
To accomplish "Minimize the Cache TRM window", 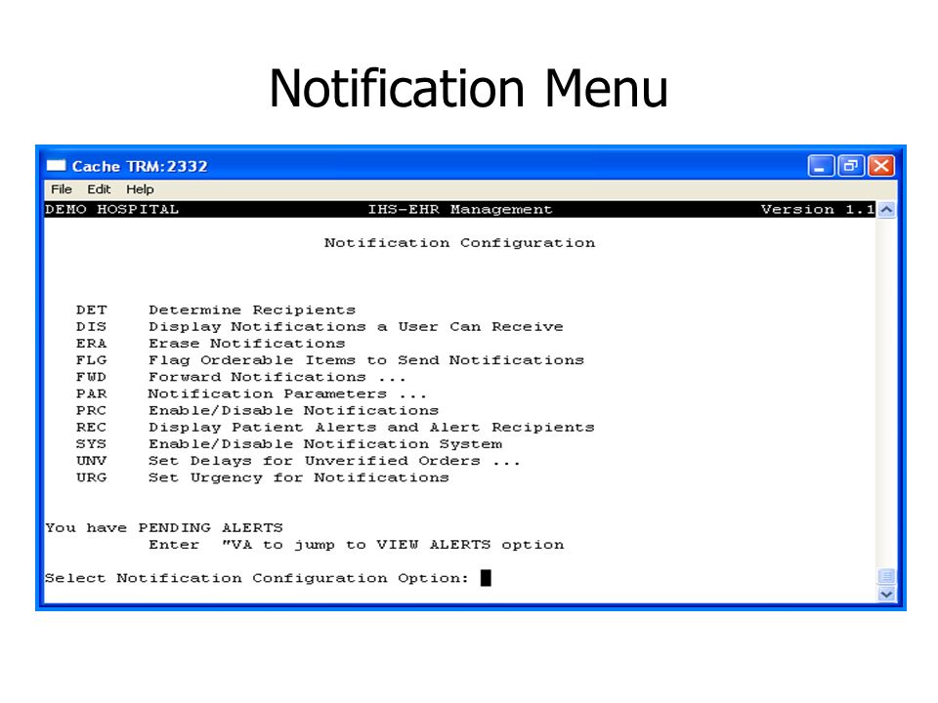I will tap(820, 166).
